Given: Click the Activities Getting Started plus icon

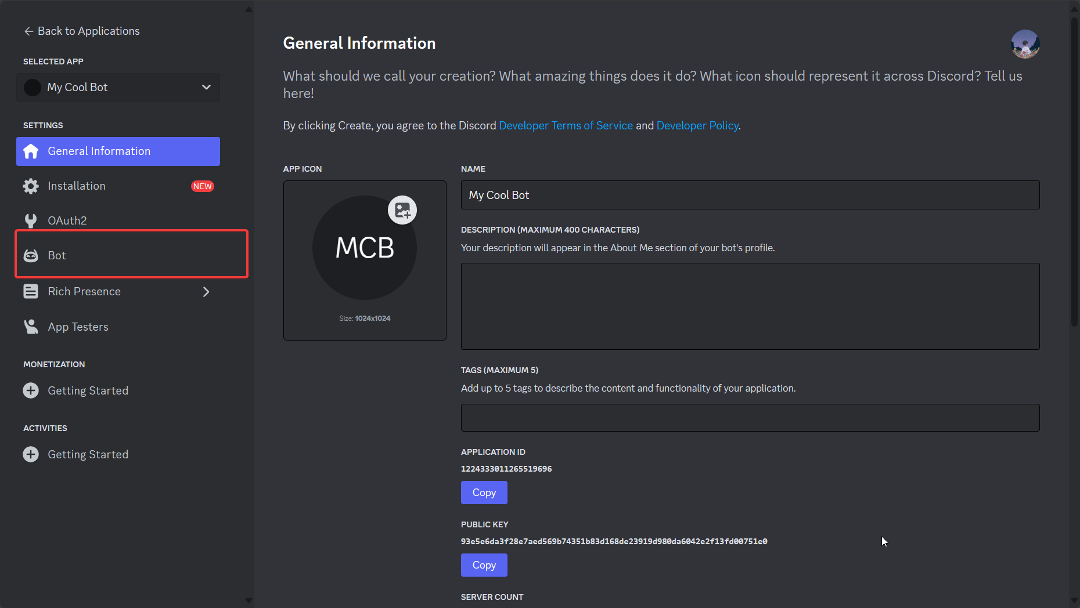Looking at the screenshot, I should [x=31, y=454].
